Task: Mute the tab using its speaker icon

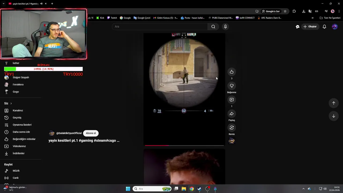Action: (x=42, y=4)
